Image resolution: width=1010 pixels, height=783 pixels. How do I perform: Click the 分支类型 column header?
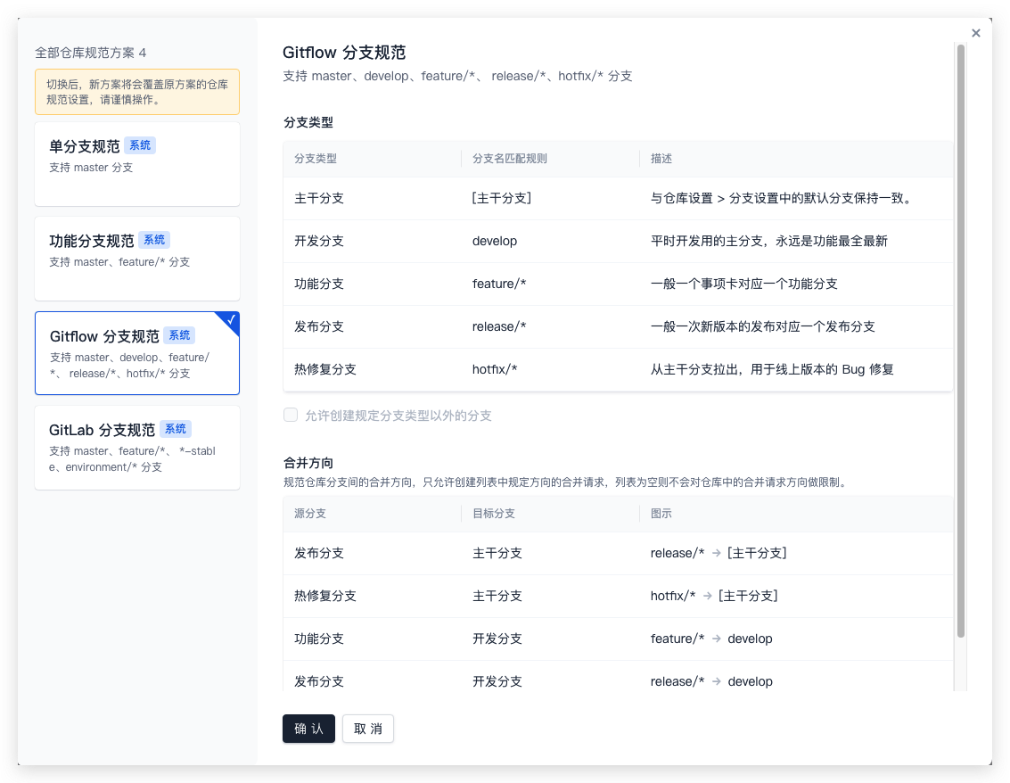point(316,159)
